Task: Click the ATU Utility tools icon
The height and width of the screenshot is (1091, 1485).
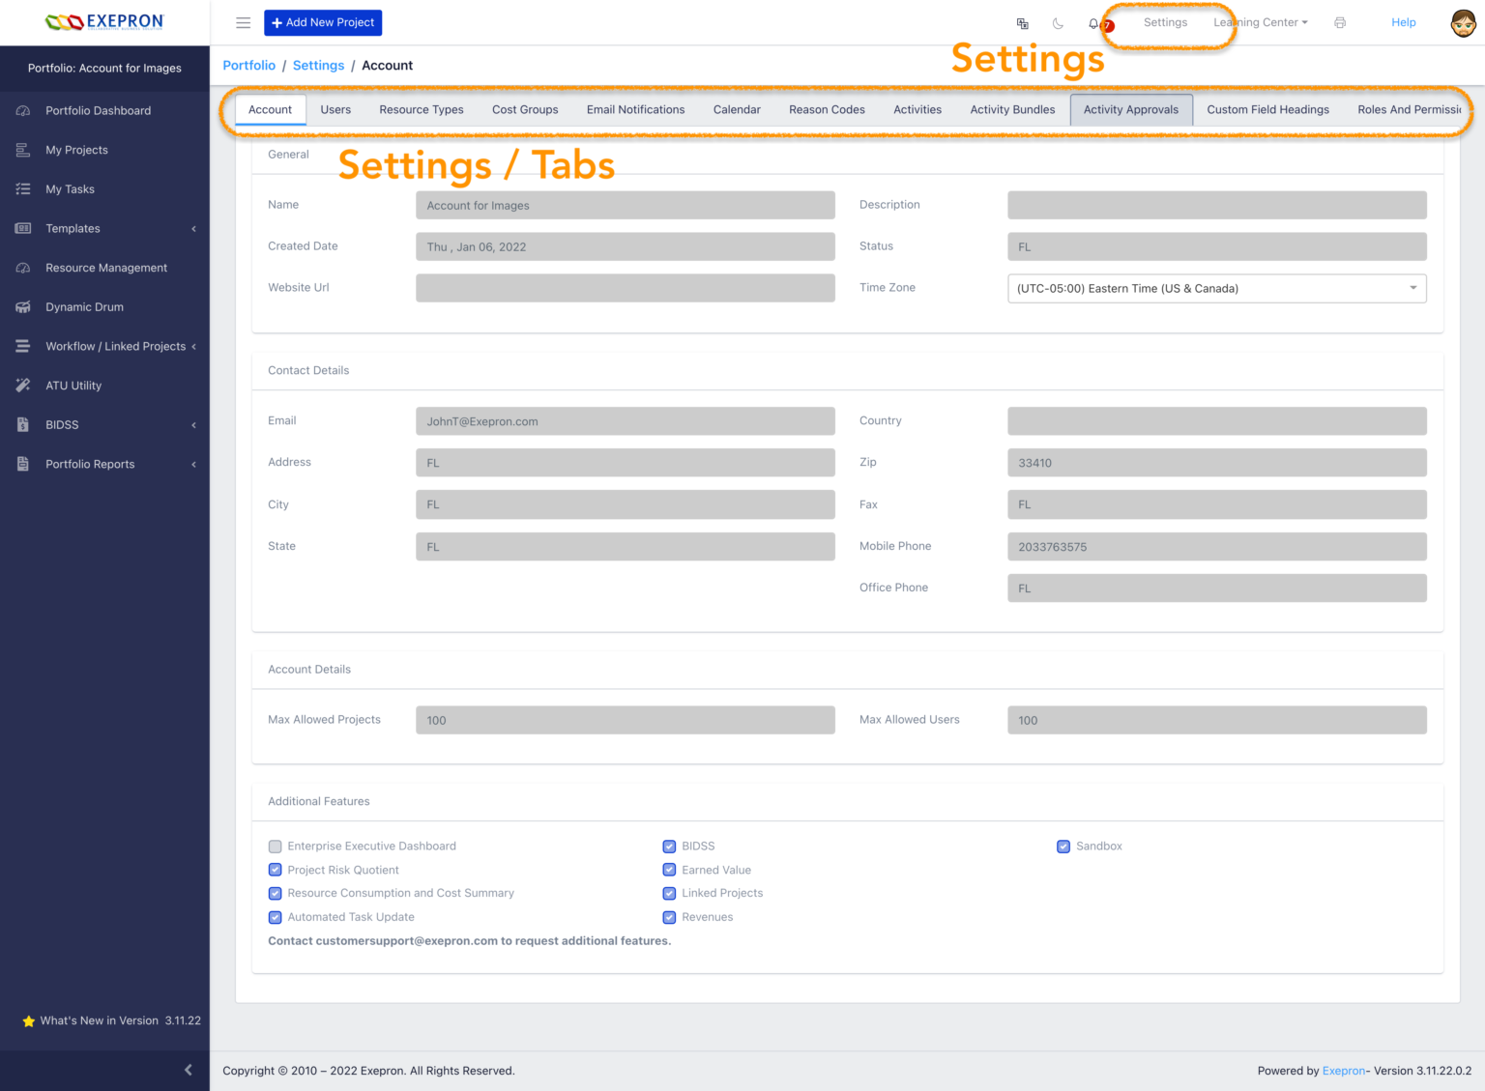Action: (23, 386)
